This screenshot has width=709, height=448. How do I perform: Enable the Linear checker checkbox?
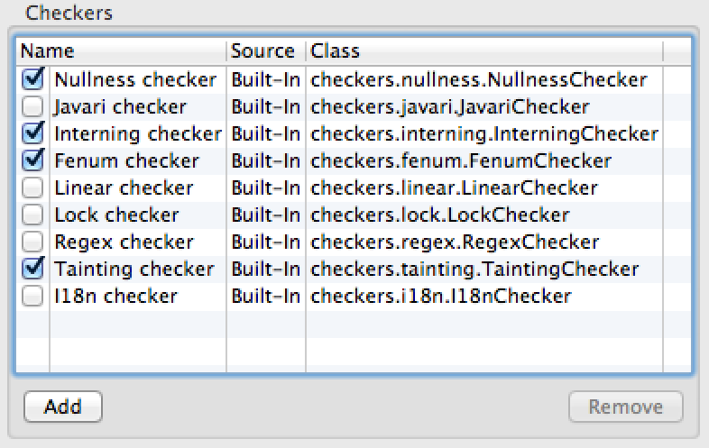click(33, 188)
